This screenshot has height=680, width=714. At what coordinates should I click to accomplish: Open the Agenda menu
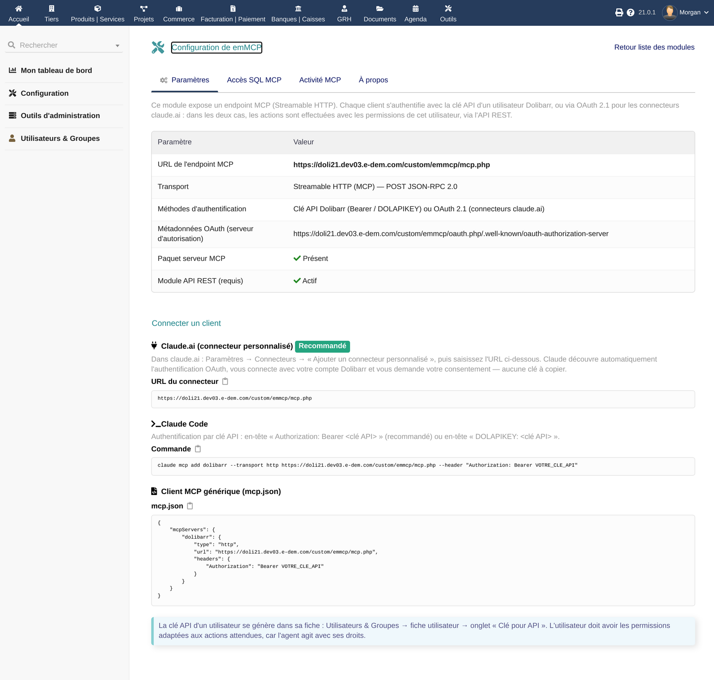(416, 13)
